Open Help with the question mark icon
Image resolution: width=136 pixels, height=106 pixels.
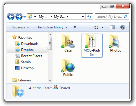(123, 27)
